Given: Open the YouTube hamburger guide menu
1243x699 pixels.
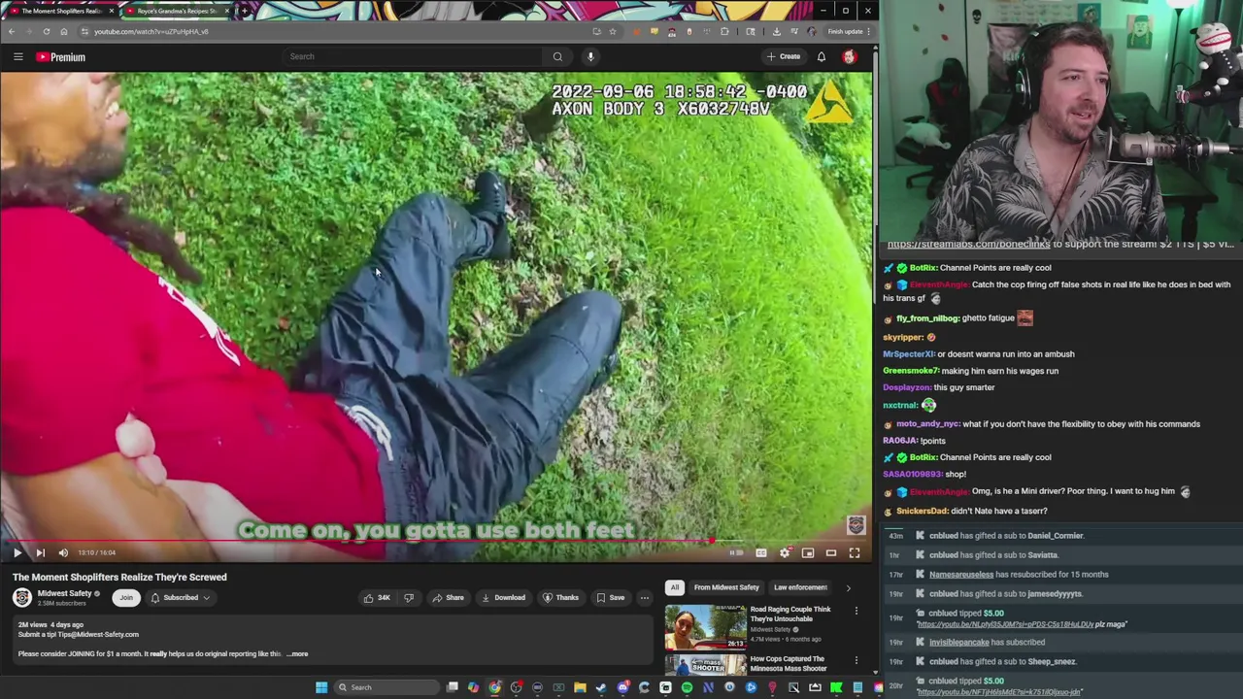Looking at the screenshot, I should [x=17, y=56].
